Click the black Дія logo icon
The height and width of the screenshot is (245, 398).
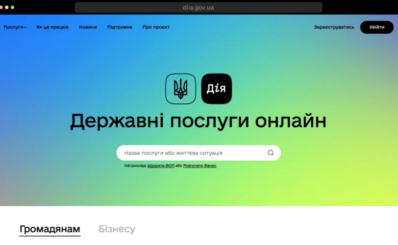click(217, 89)
